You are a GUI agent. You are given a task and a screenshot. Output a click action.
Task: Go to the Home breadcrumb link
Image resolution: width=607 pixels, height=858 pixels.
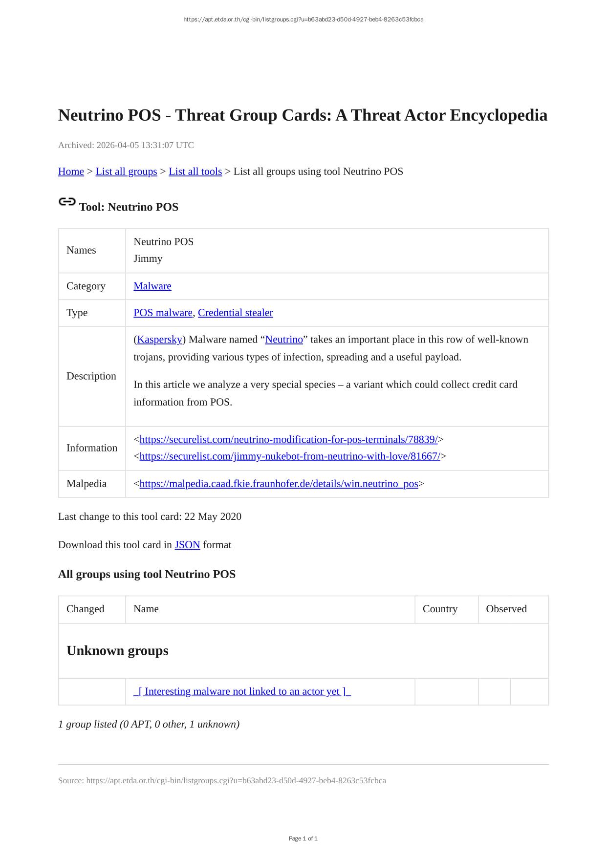click(71, 172)
